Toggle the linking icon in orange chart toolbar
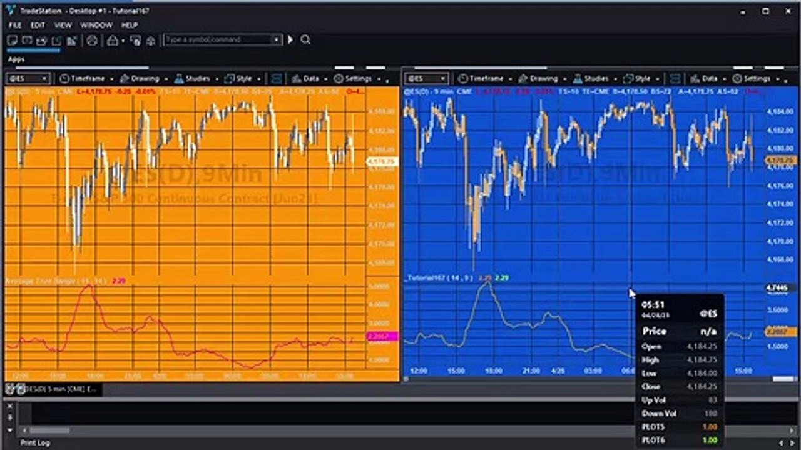 point(276,79)
